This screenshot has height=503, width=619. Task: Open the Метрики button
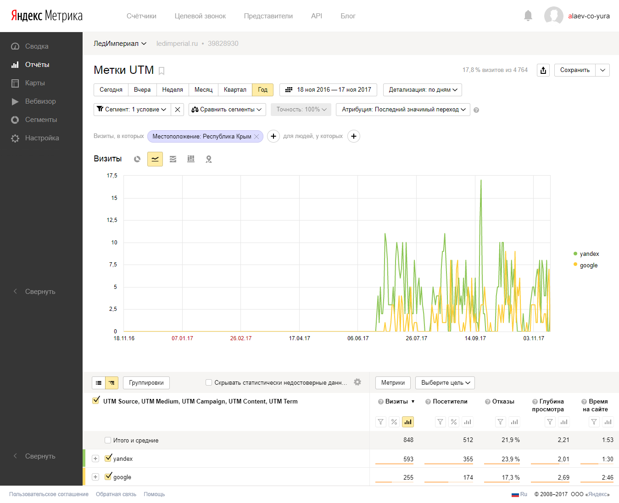(393, 383)
